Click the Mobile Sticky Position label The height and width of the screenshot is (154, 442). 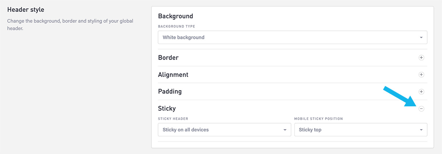319,119
